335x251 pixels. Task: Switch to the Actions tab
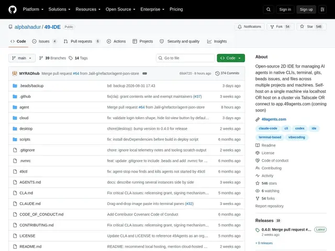pos(116,41)
